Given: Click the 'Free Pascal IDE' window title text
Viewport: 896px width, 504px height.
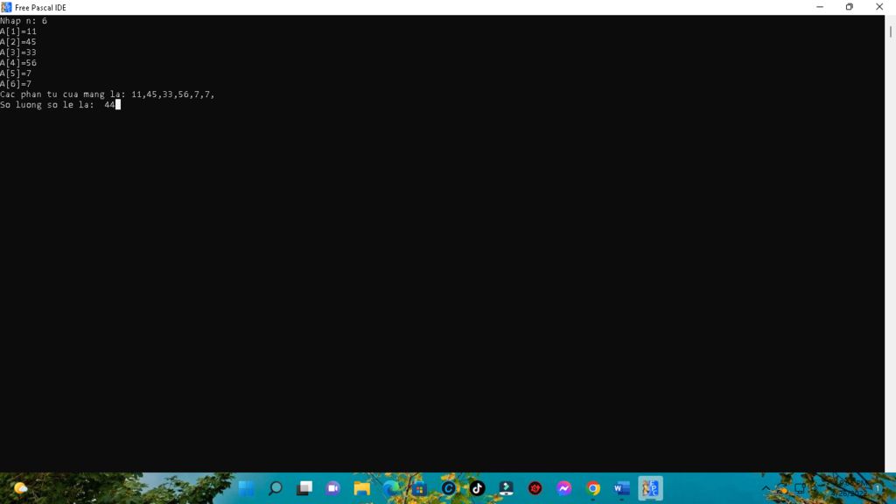Looking at the screenshot, I should click(40, 7).
